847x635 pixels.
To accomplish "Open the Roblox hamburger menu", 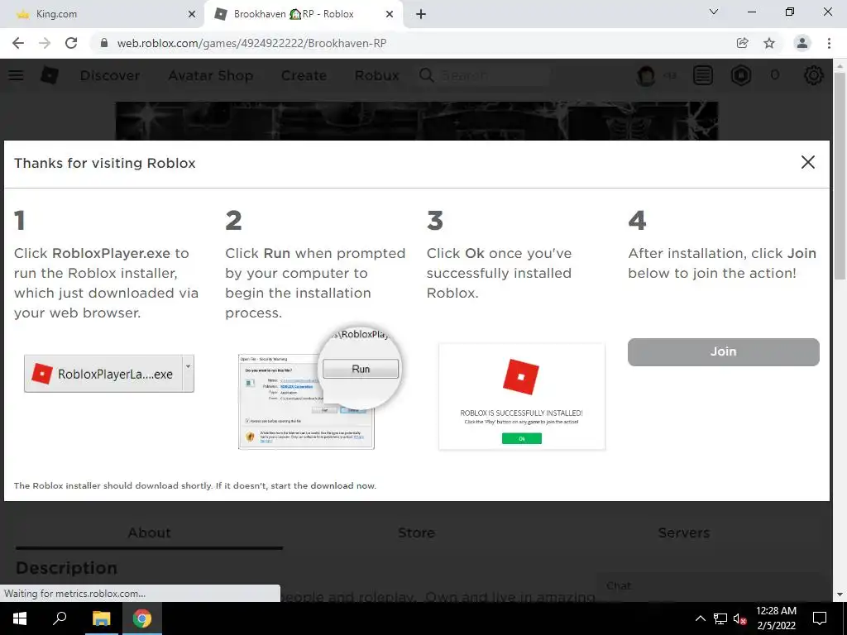I will coord(16,75).
